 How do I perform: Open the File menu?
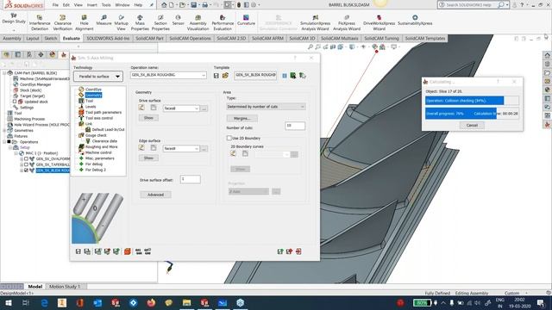click(x=55, y=5)
